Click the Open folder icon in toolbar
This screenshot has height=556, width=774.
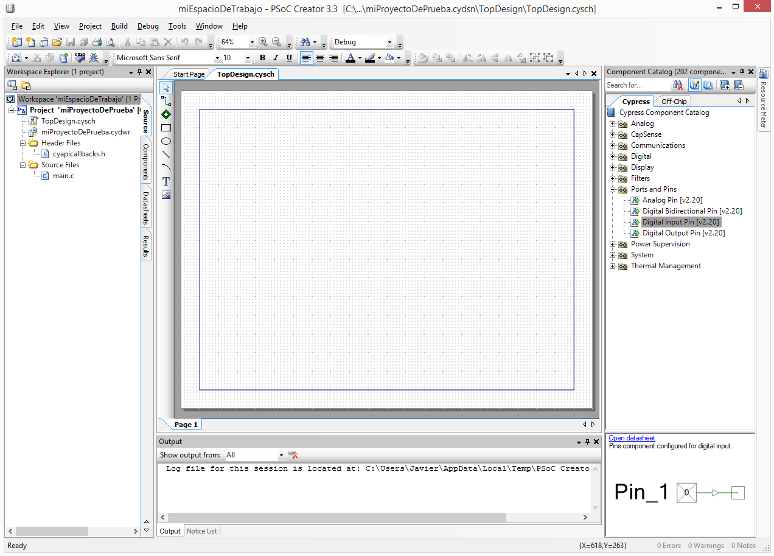click(57, 42)
